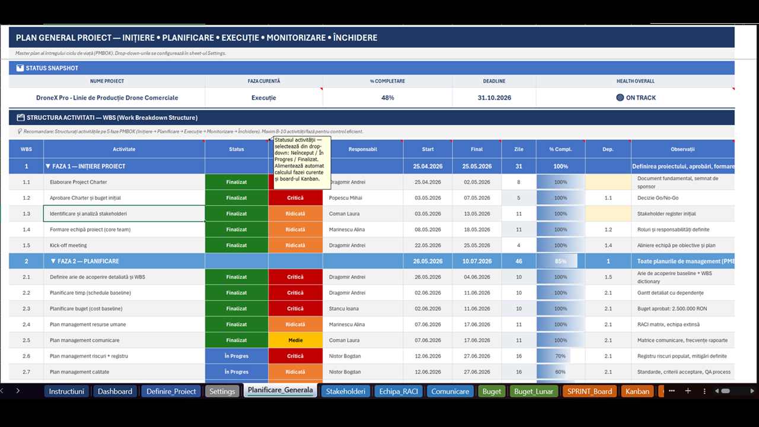
Task: Click the lightbulb icon beside Recomandare text
Action: pos(20,132)
